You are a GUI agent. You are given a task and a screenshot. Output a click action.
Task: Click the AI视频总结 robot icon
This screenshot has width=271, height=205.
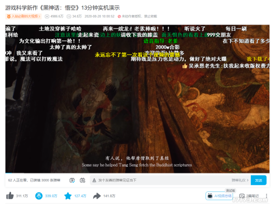pos(210,196)
